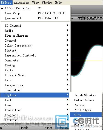This screenshot has height=130, width=103.
Task: Expand the Blur & Sharpen submenu arrow
Action: (x=68, y=35)
